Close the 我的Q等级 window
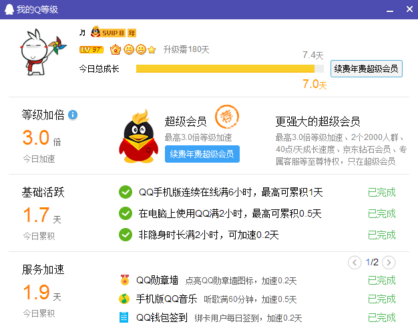 pos(410,9)
